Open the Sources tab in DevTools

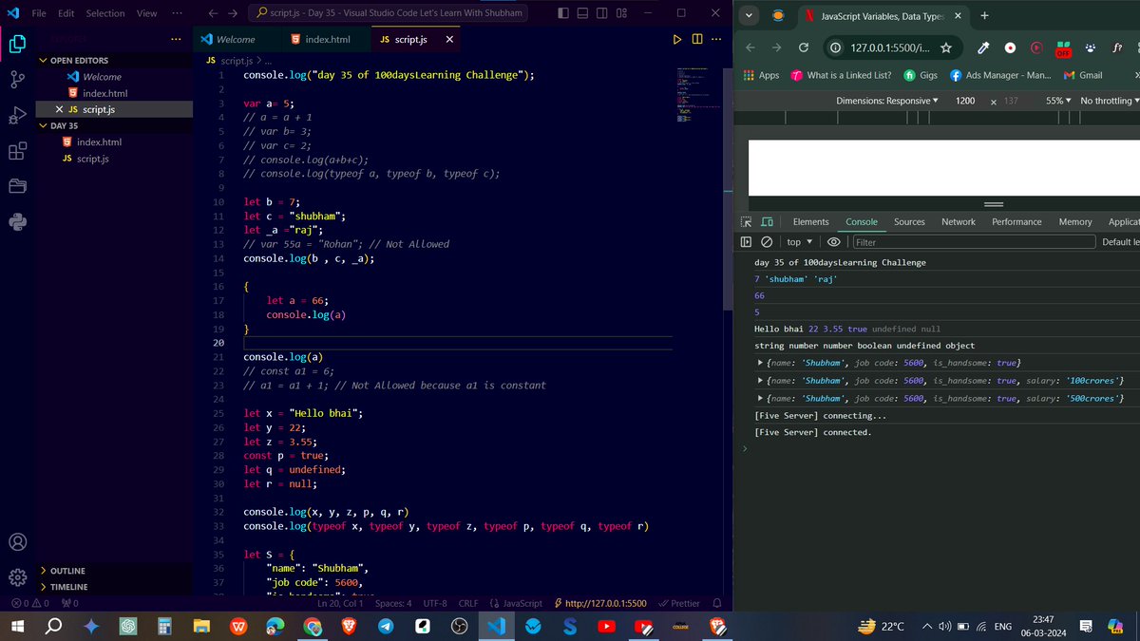(x=909, y=221)
